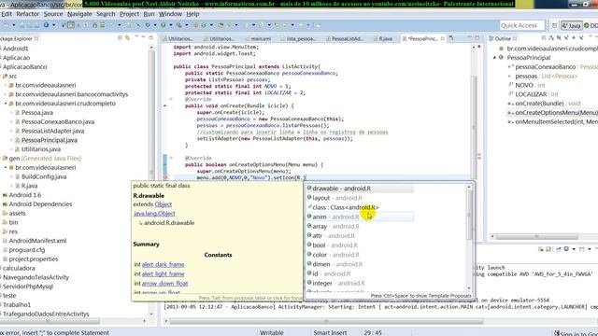This screenshot has height=336, width=598.
Task: Follow the alert_light_frame constant link
Action: click(x=163, y=273)
